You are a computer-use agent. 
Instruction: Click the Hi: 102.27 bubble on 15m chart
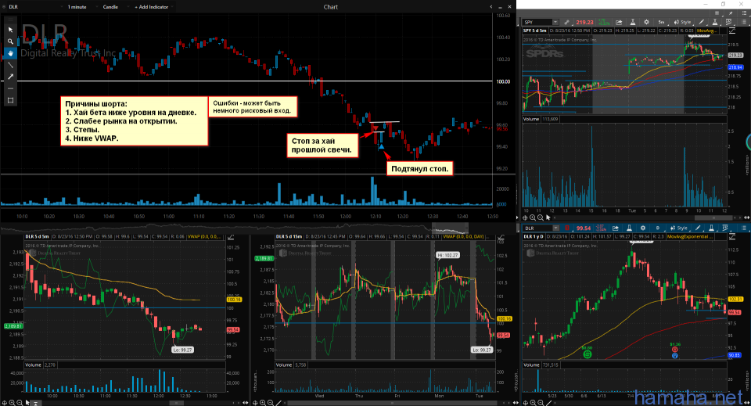point(447,255)
